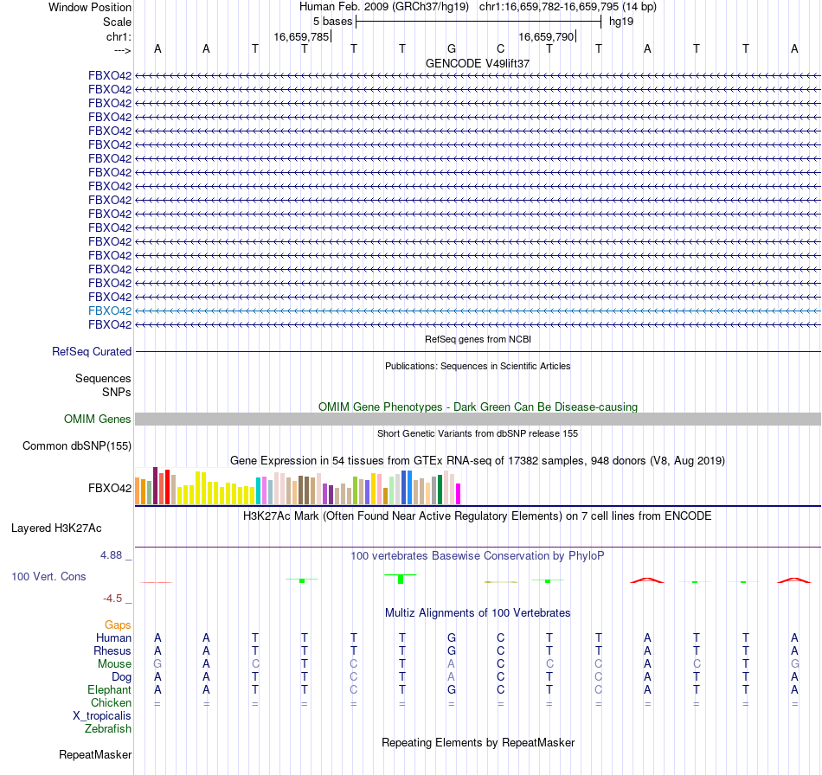822x775 pixels.
Task: Click the 5 bases scale bar label
Action: (x=333, y=22)
